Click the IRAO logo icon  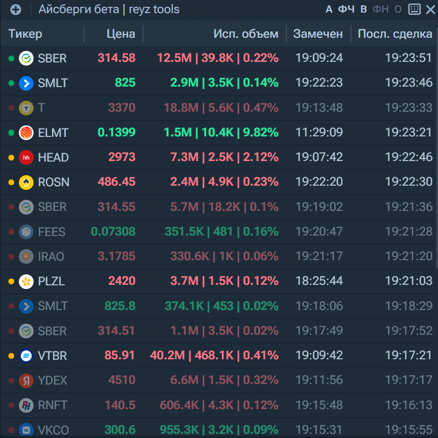click(26, 257)
